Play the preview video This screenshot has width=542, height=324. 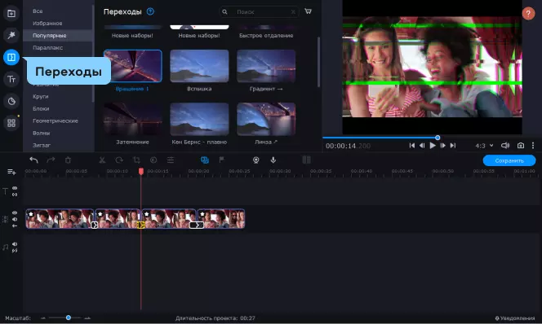(x=433, y=146)
